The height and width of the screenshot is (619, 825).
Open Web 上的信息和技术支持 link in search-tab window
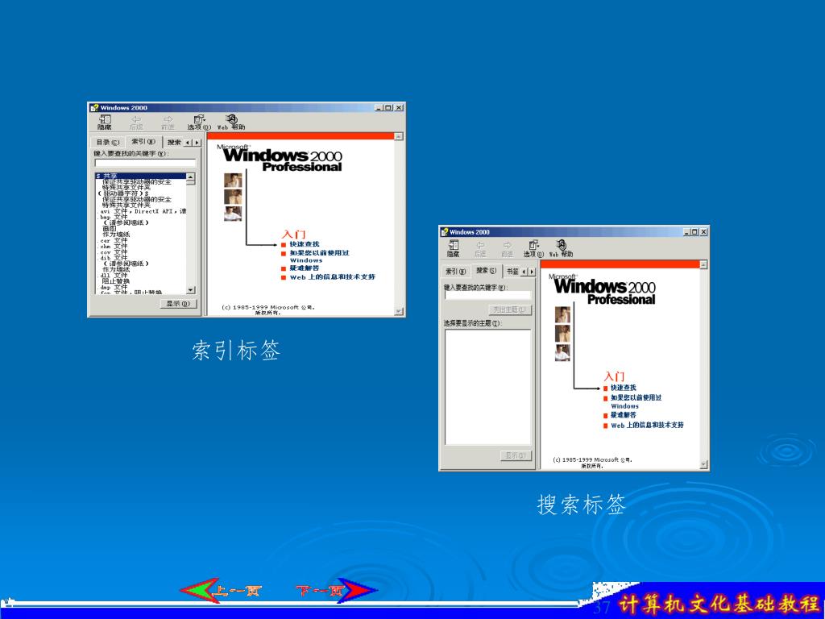pos(647,426)
